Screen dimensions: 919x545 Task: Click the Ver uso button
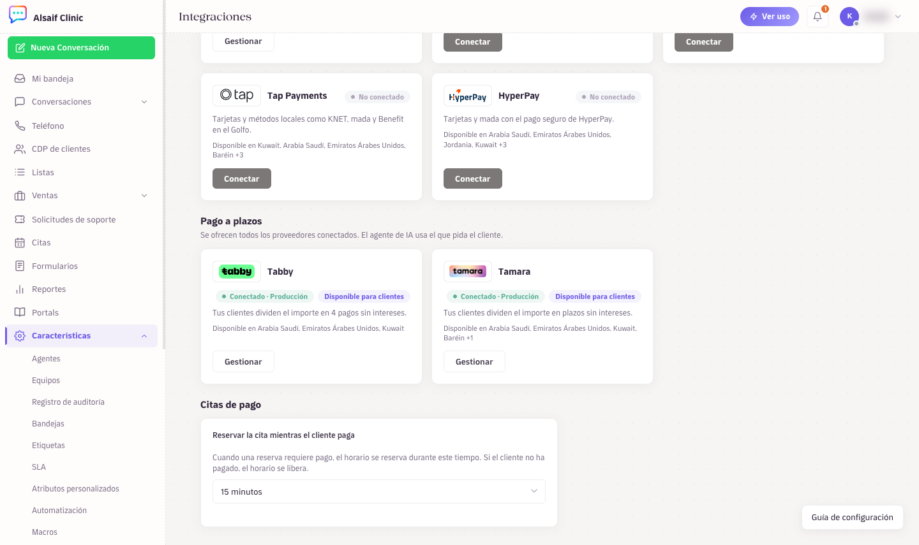[770, 17]
